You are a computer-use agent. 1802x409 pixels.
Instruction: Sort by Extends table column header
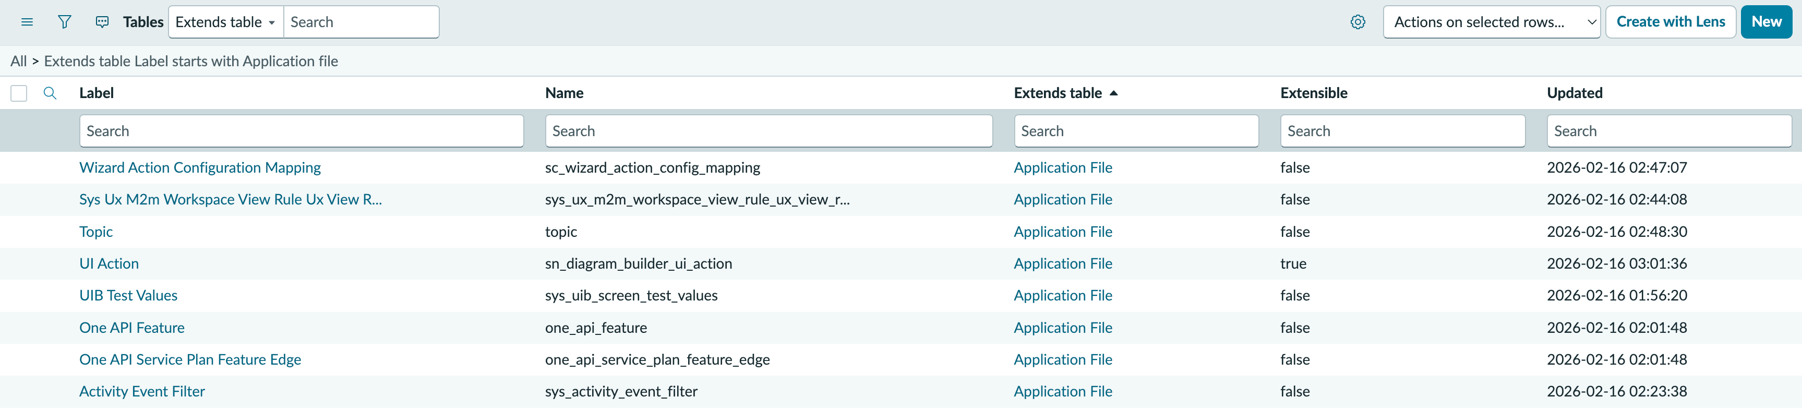pos(1057,93)
